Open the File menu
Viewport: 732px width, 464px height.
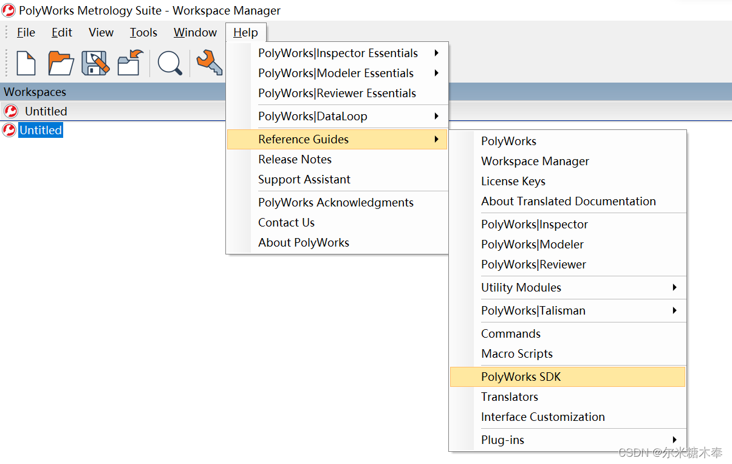click(26, 33)
